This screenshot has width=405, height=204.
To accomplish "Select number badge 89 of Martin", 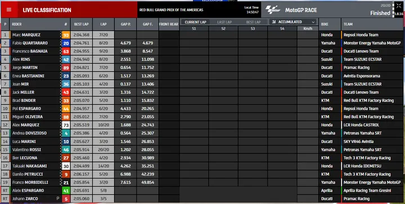I will click(x=66, y=68).
